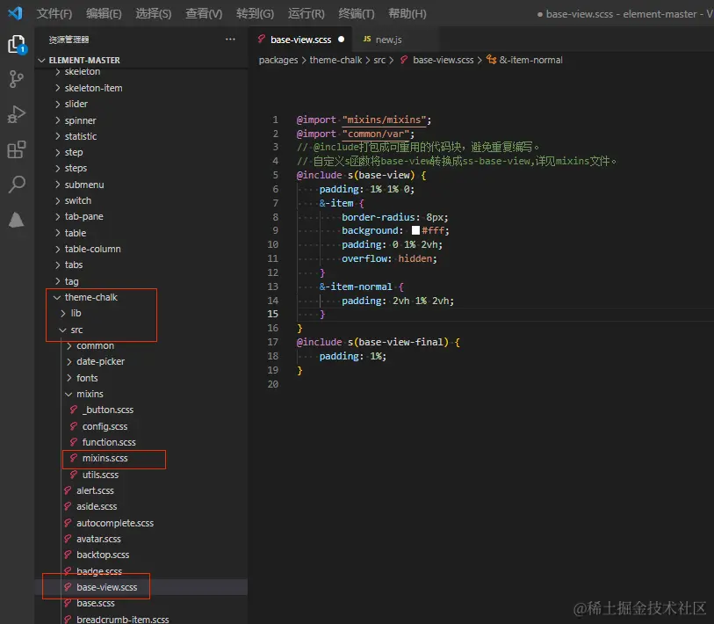Click the sass icon in breadcrumb path
The width and height of the screenshot is (714, 624).
(x=404, y=60)
